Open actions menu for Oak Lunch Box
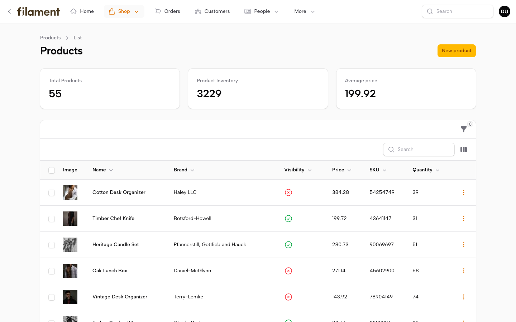Viewport: 516px width, 322px height. [x=463, y=271]
